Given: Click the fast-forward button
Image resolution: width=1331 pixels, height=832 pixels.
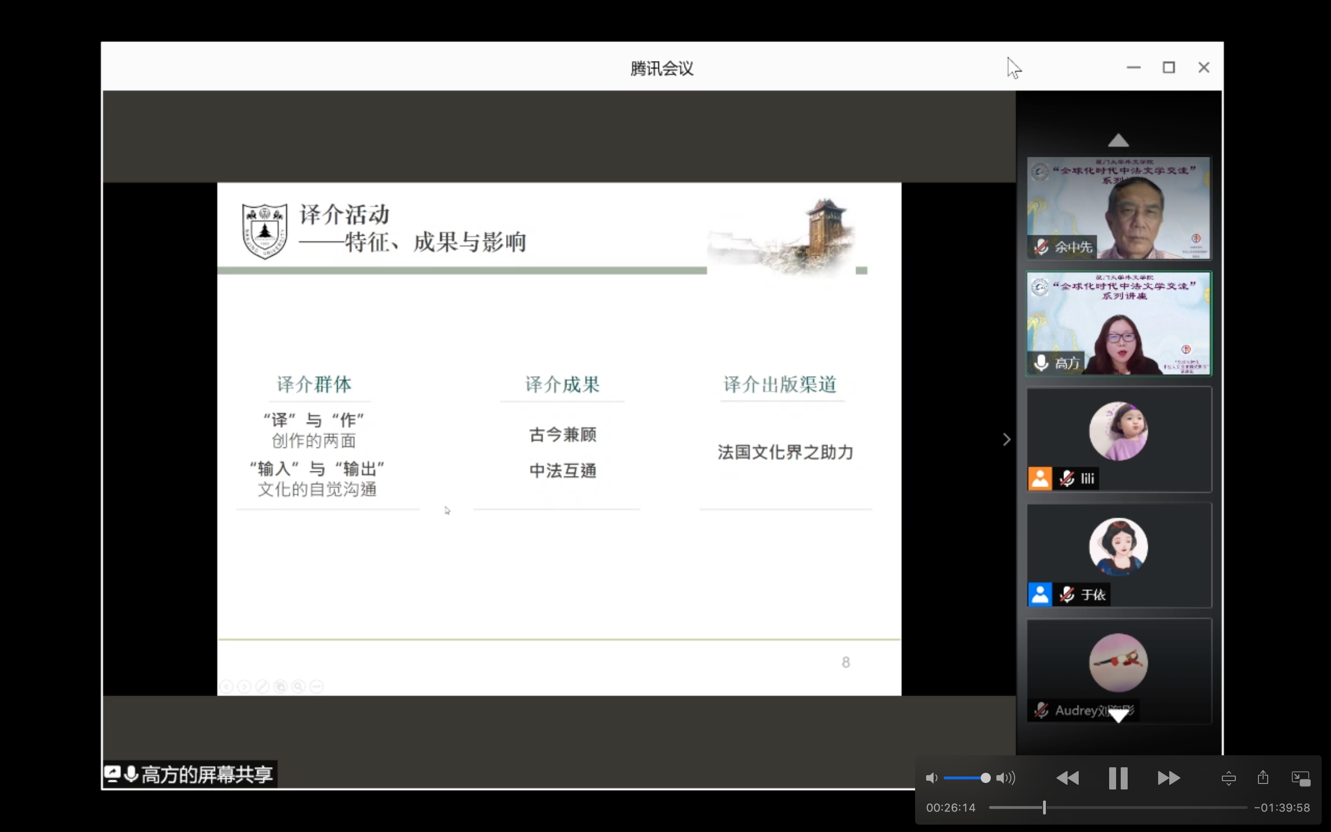Looking at the screenshot, I should pyautogui.click(x=1168, y=777).
